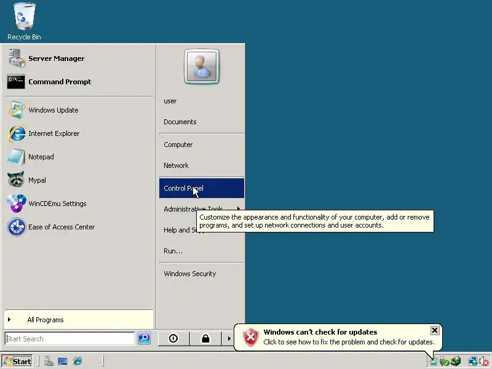
Task: Click muted volume speaker tray icon
Action: (484, 362)
